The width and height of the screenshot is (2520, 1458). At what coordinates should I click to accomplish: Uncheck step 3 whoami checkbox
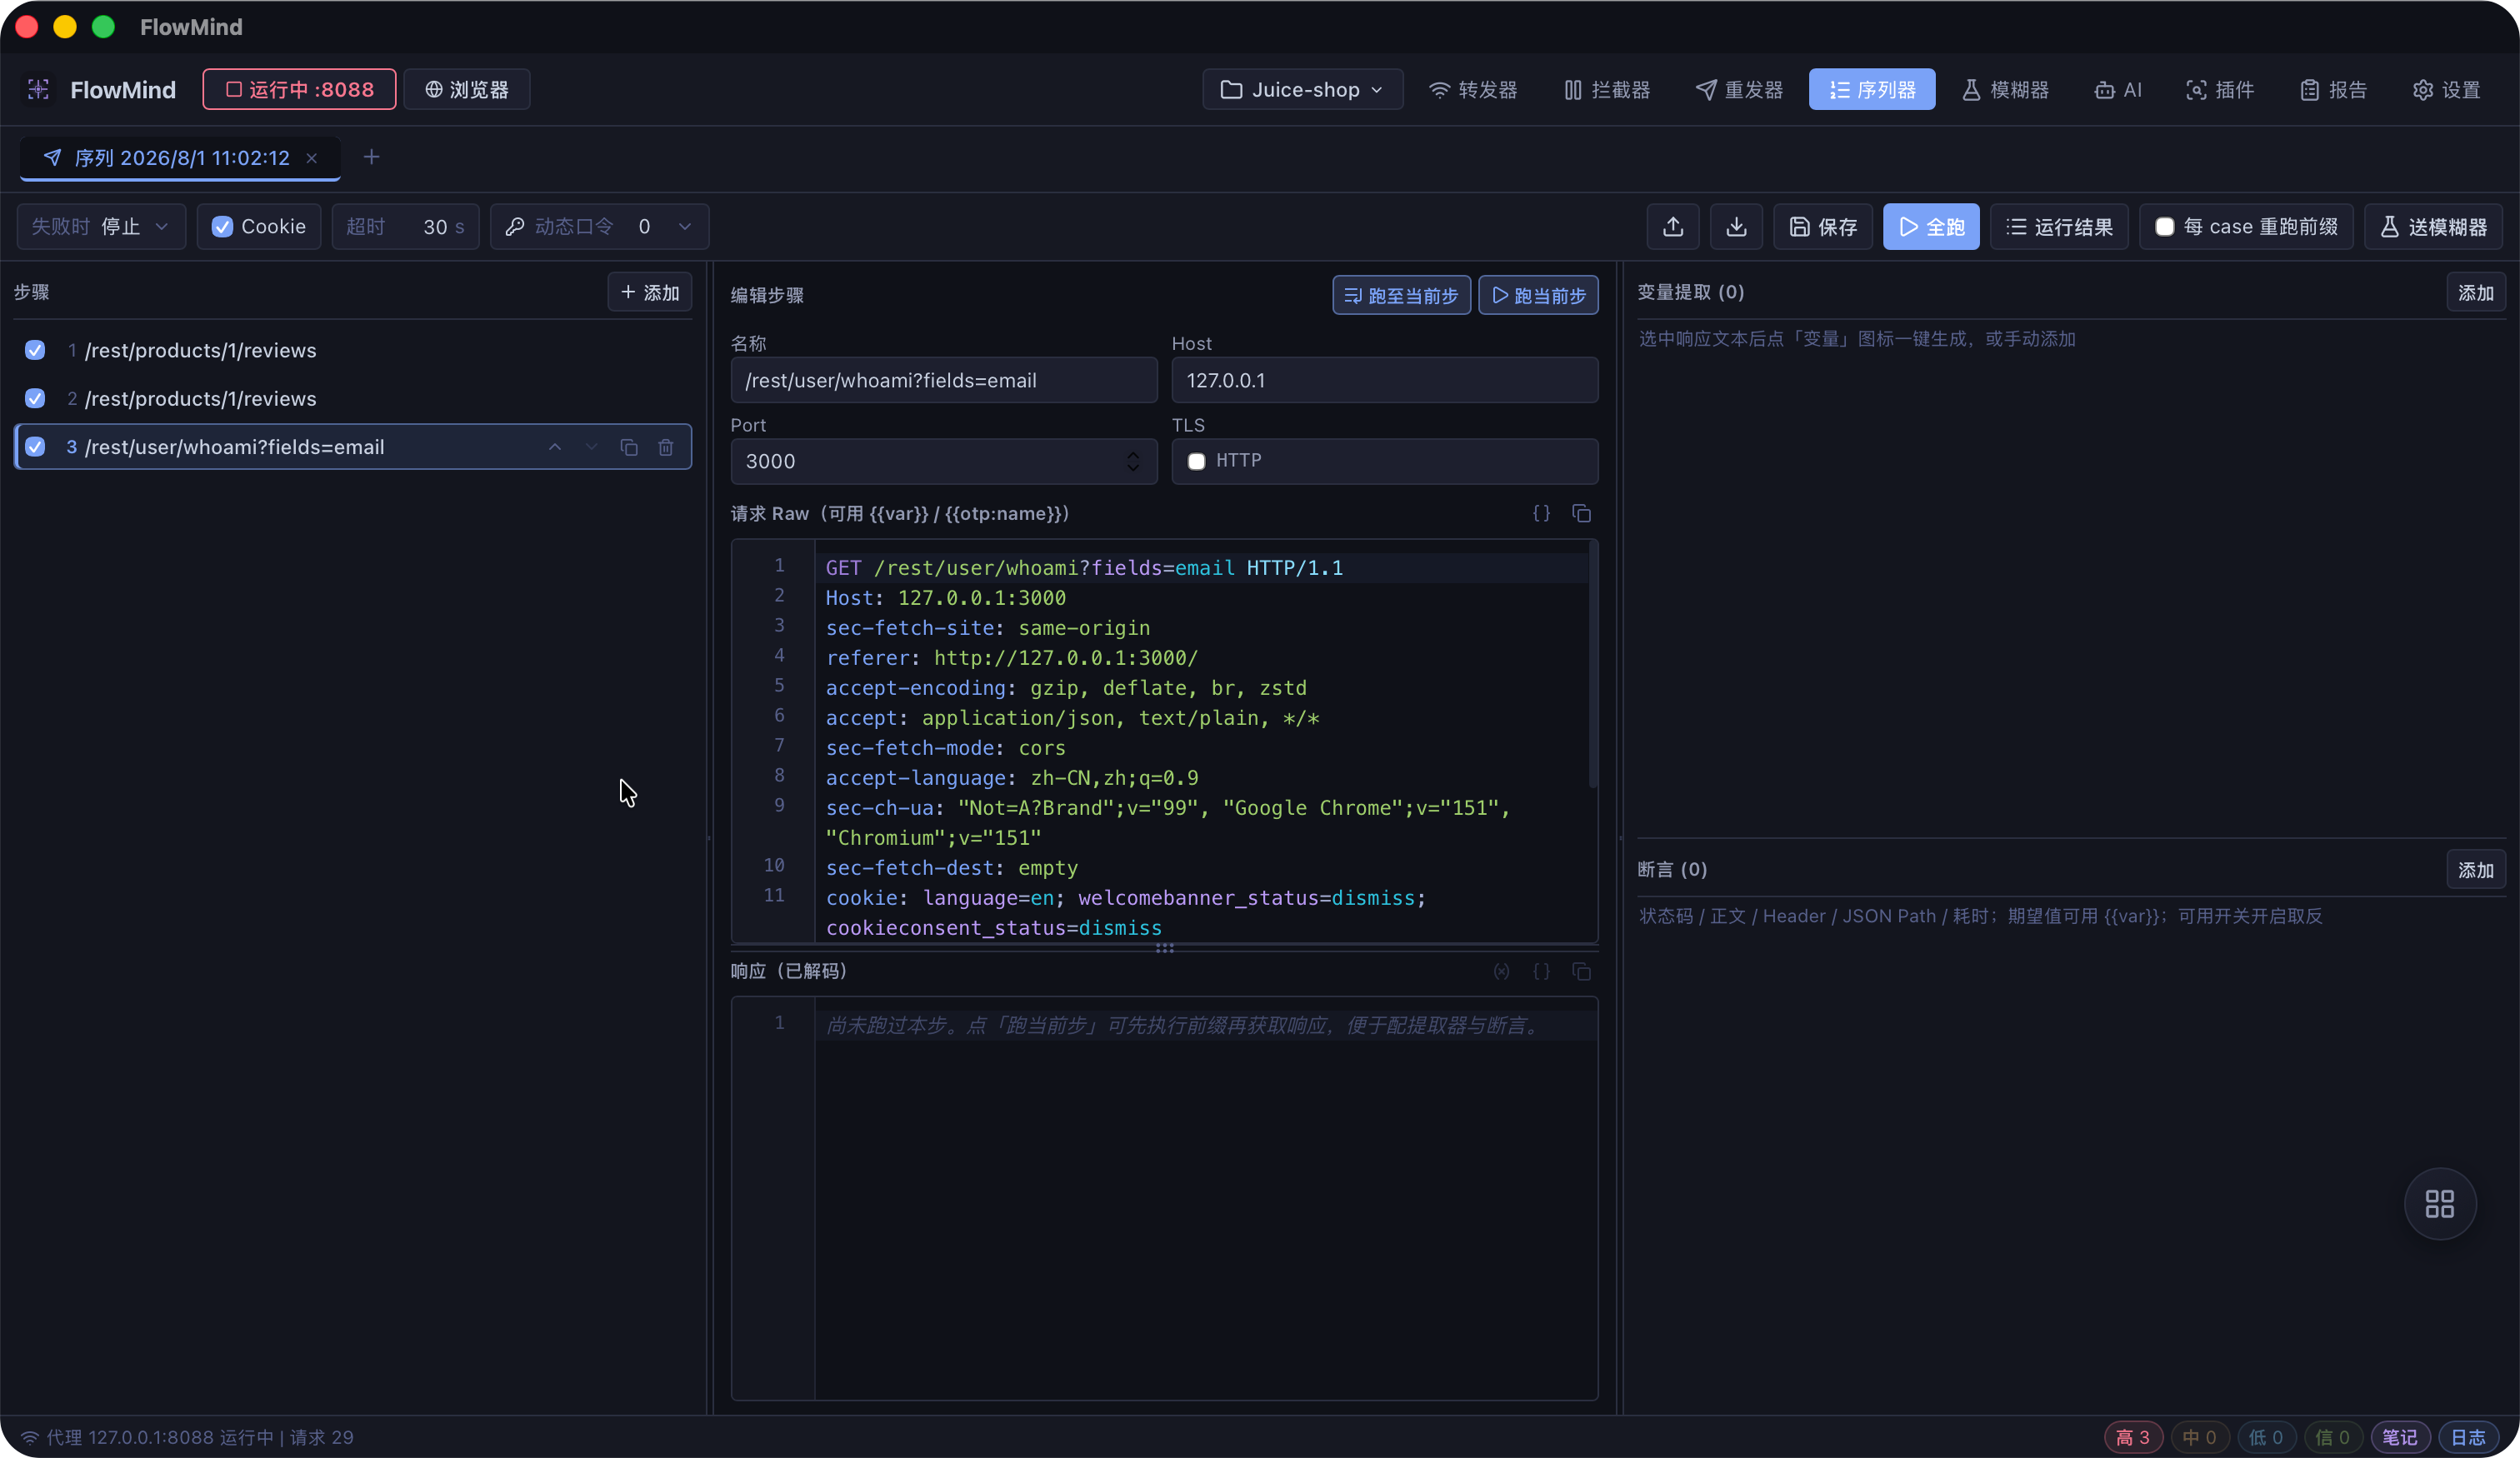pyautogui.click(x=35, y=447)
